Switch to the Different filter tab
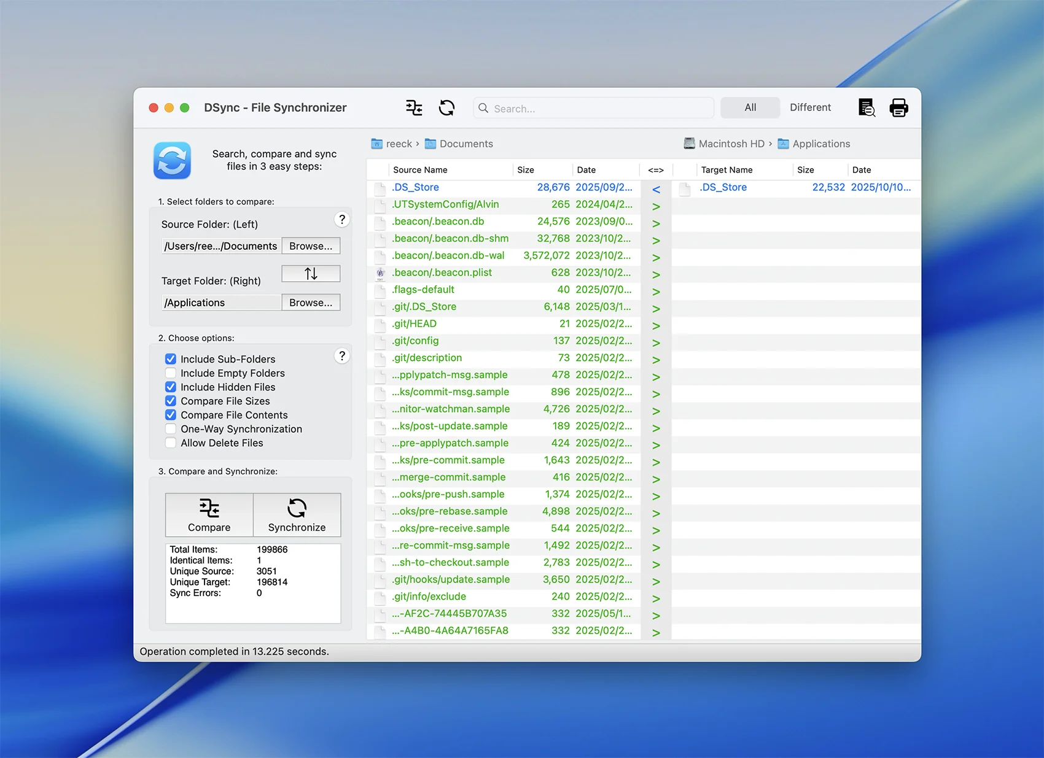 (810, 107)
